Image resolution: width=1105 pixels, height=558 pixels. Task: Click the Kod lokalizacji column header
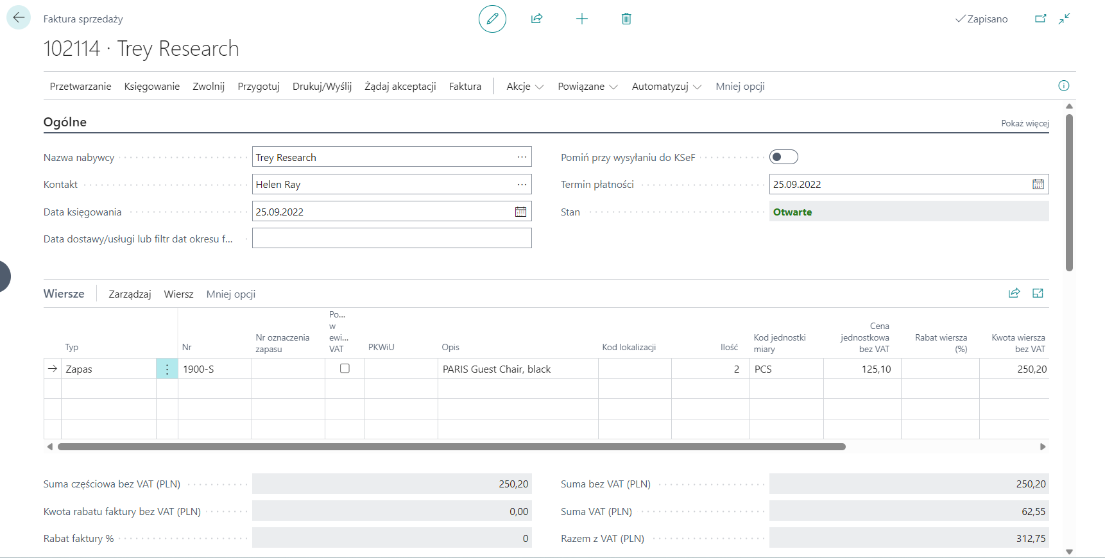click(629, 347)
